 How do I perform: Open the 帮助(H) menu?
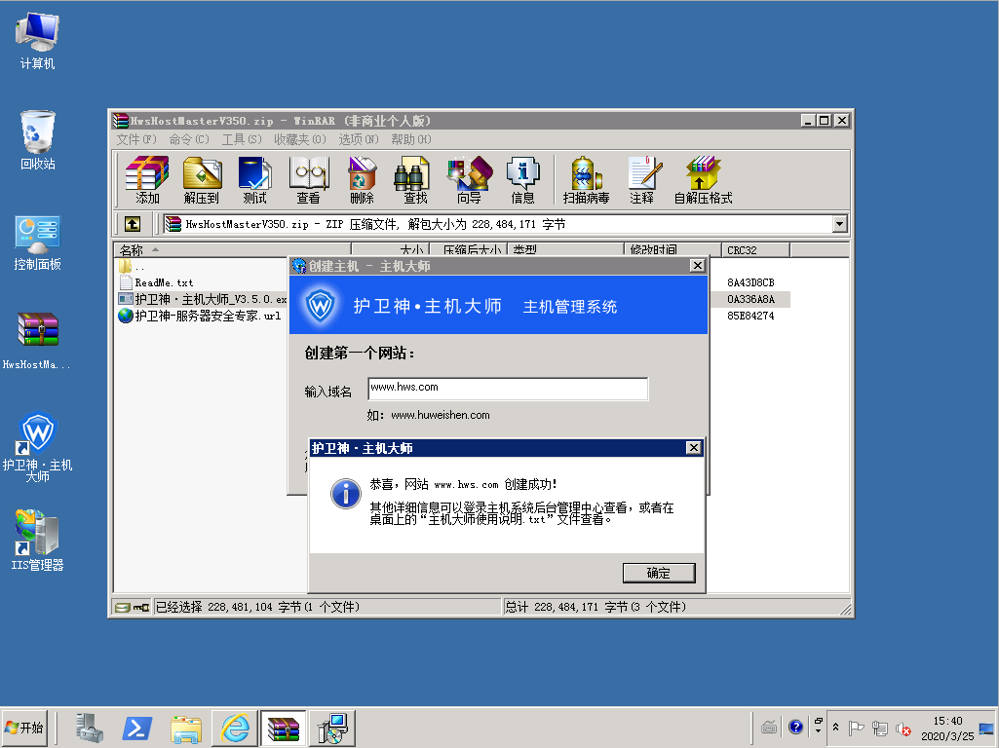point(411,139)
